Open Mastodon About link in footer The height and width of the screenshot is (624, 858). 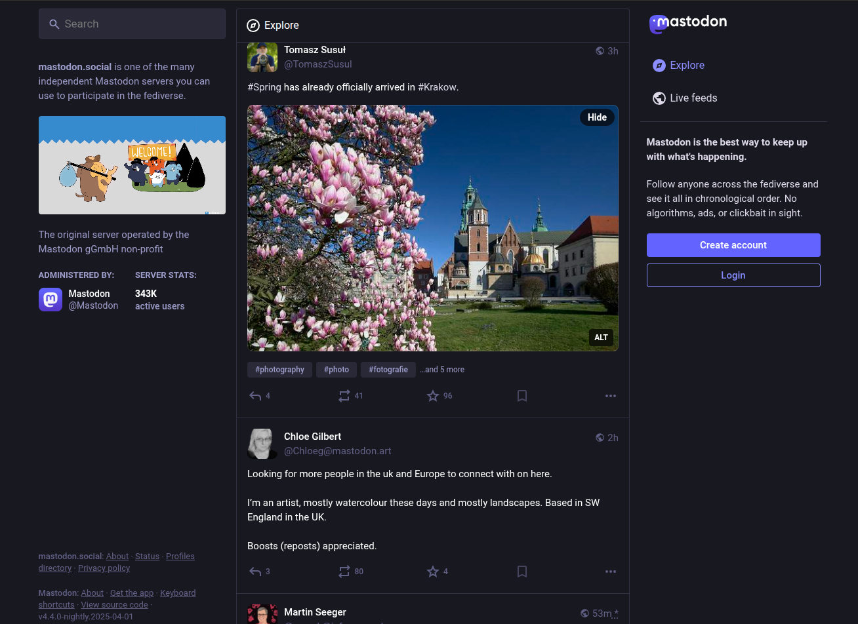pyautogui.click(x=92, y=593)
